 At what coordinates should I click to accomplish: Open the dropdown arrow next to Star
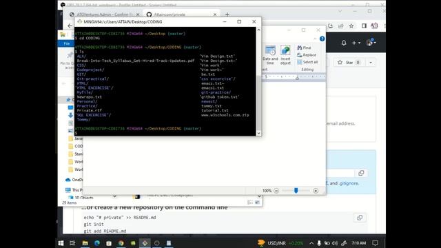pos(371,63)
